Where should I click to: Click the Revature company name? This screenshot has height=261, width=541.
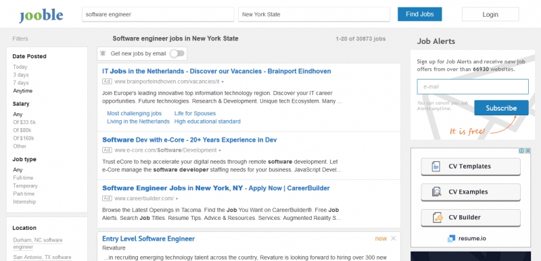pyautogui.click(x=114, y=248)
